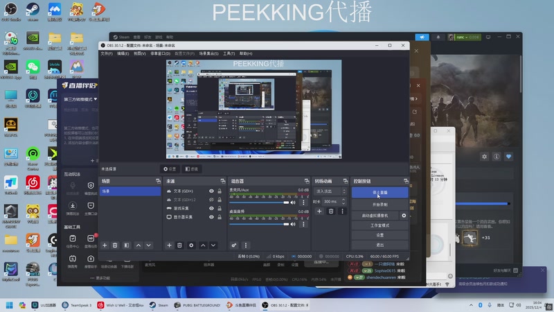Open 麦克风/Aux channel three-dot options

point(303,202)
